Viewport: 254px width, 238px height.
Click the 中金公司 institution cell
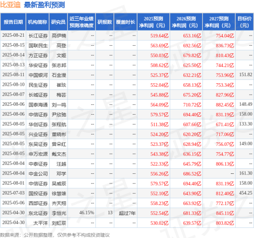coord(38,174)
